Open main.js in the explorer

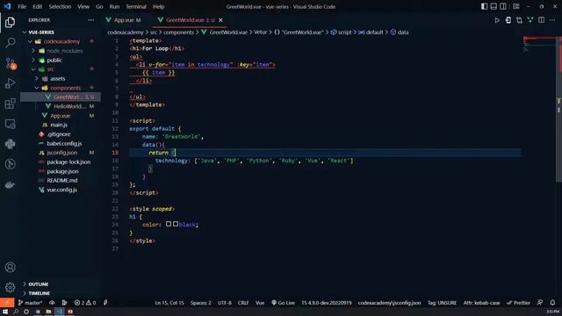pyautogui.click(x=59, y=125)
